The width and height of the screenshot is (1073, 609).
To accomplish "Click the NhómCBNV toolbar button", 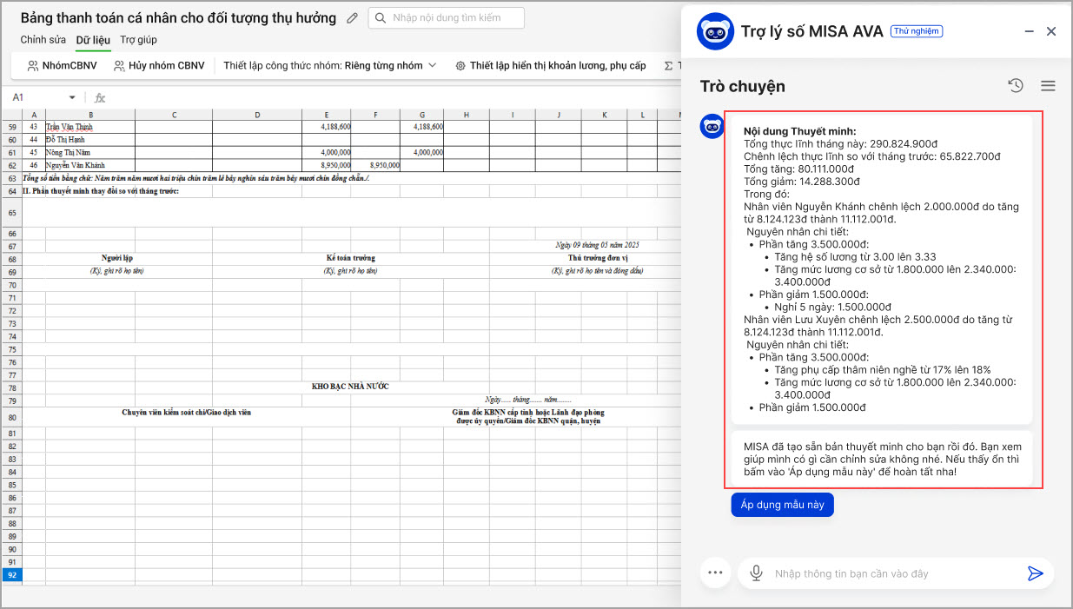I will pos(62,65).
